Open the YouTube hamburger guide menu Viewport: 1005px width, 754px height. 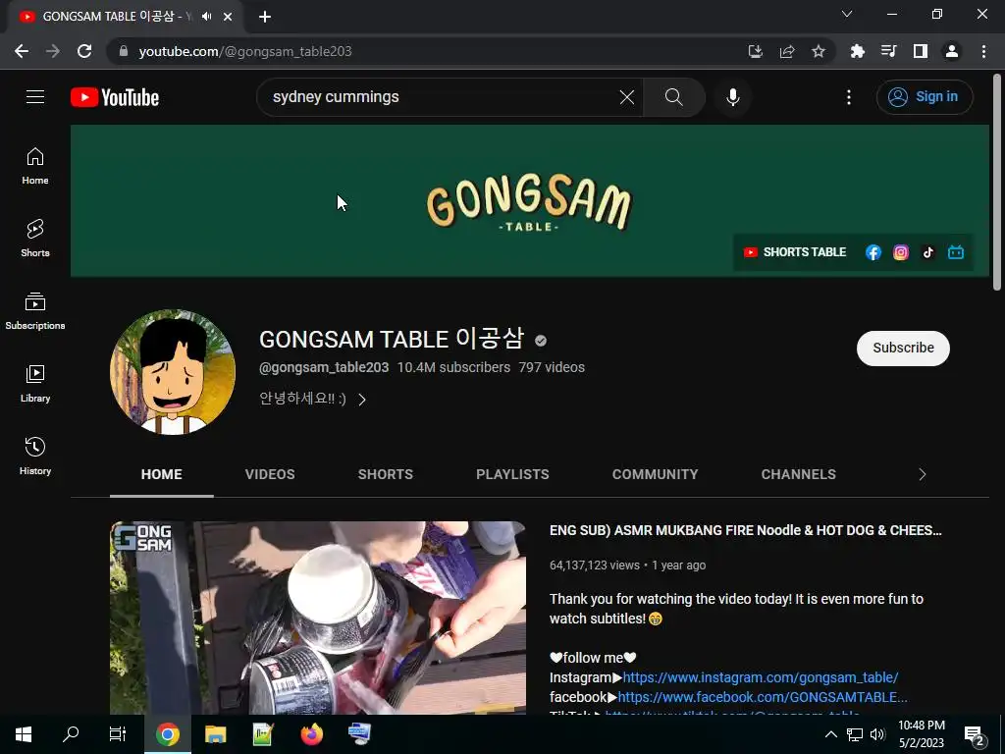tap(35, 97)
